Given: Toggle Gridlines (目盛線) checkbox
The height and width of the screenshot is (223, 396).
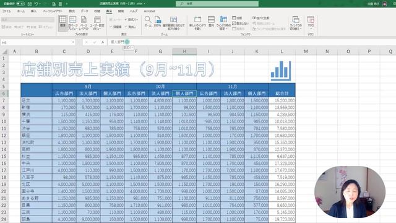Looking at the screenshot, I should click(116, 27).
